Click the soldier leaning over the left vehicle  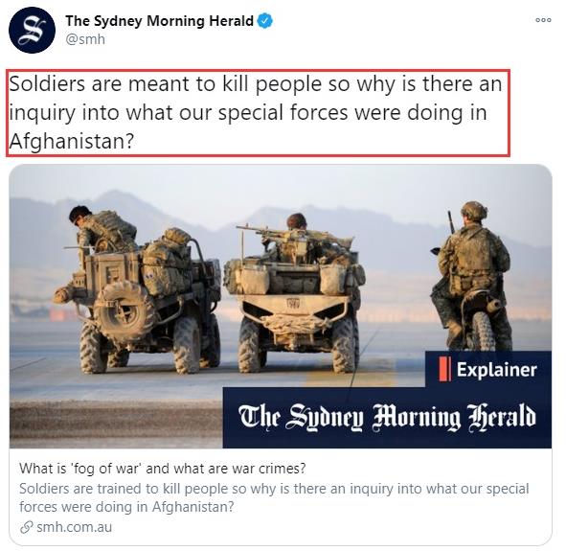(x=102, y=228)
